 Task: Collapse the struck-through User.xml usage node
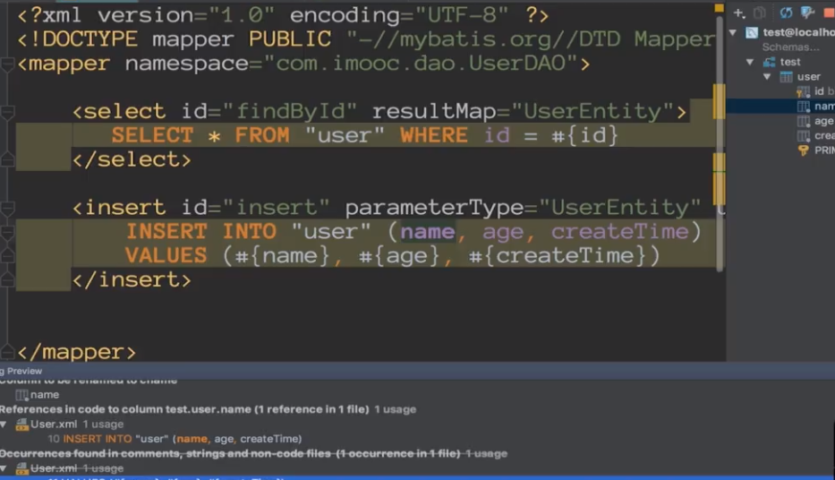point(4,468)
